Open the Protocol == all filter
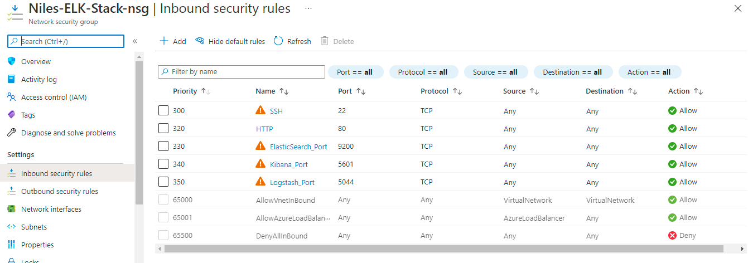 (x=423, y=72)
